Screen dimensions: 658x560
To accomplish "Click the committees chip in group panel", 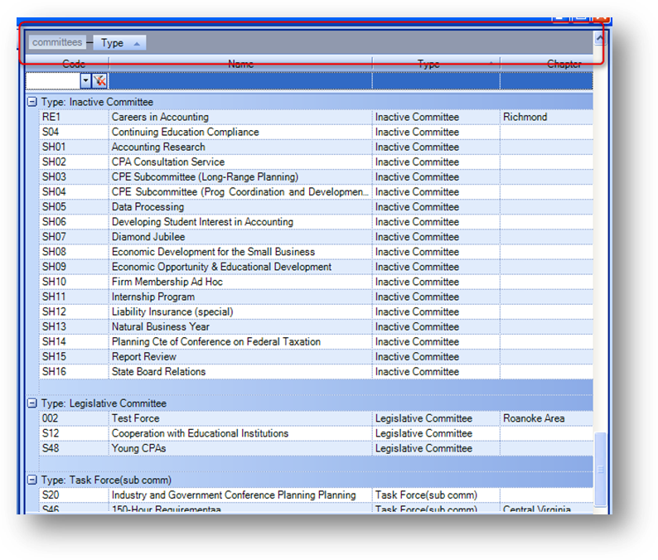I will pyautogui.click(x=57, y=42).
